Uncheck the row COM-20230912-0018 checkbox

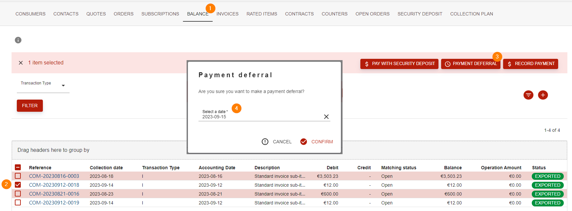pos(18,185)
